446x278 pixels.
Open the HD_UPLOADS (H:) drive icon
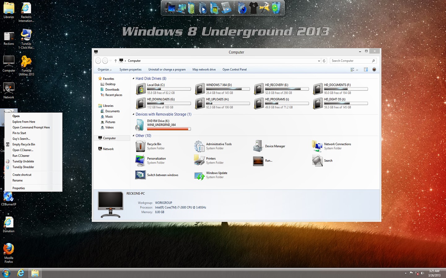click(200, 103)
